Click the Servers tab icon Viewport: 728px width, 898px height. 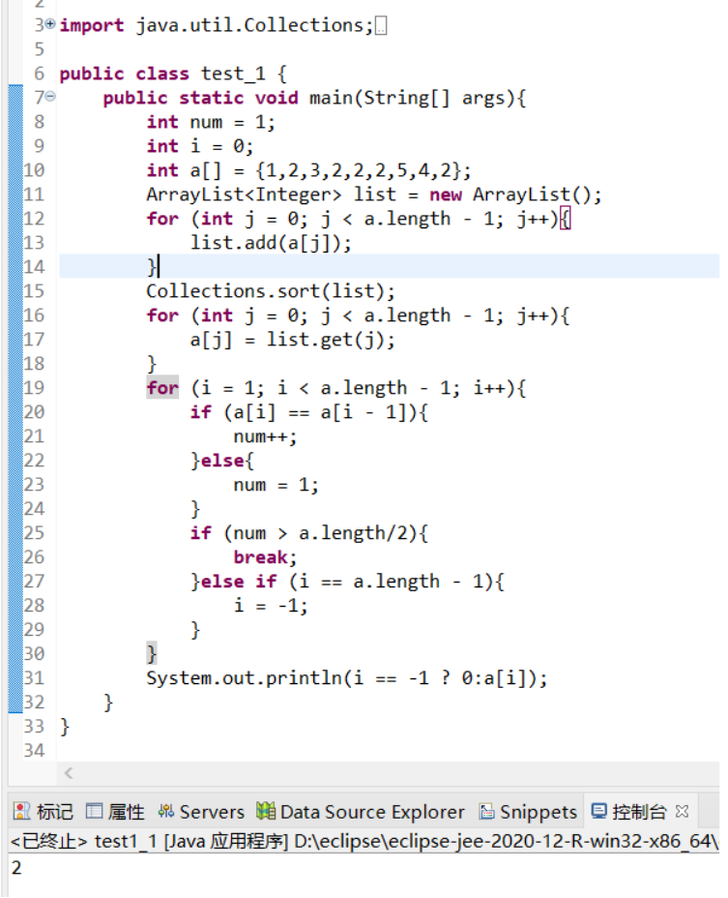(x=166, y=811)
